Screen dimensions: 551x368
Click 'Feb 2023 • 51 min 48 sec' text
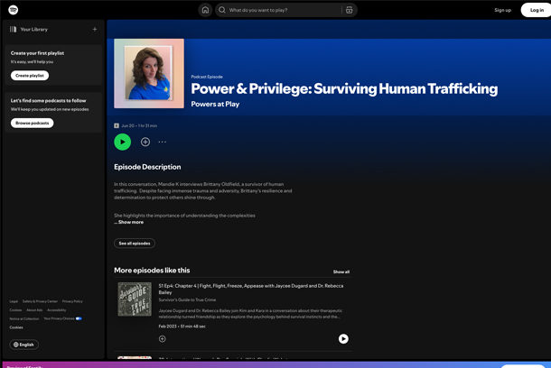pos(182,327)
